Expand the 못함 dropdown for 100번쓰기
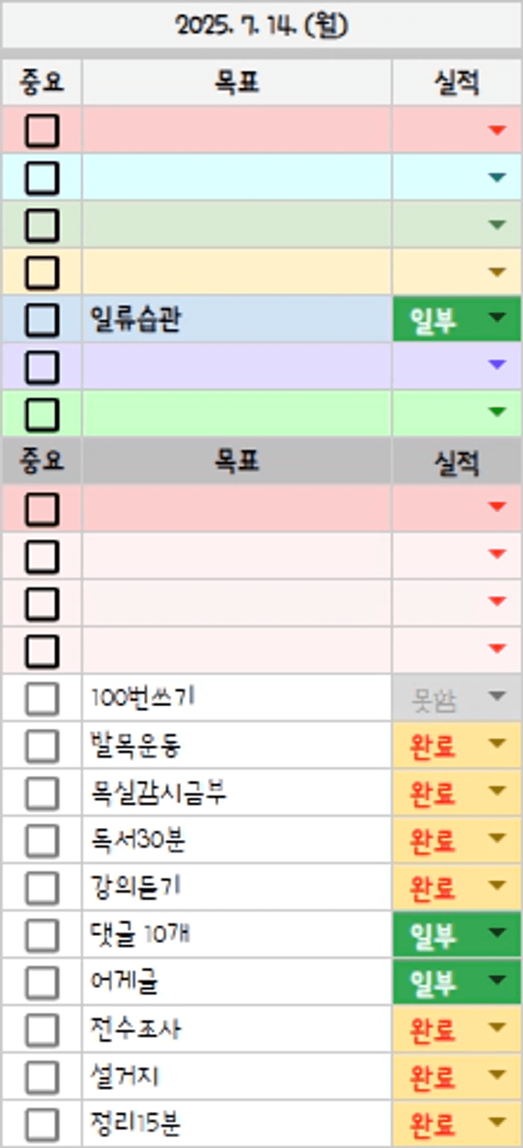 tap(498, 696)
